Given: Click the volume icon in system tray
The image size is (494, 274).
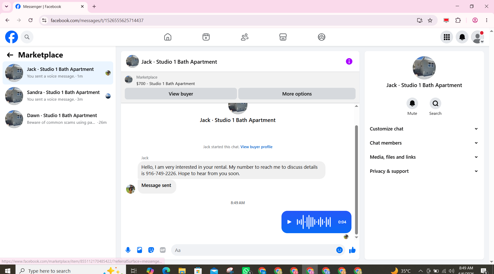Looking at the screenshot, I should 452,271.
